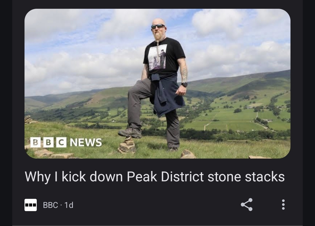Open the article thumbnail photo
The height and width of the screenshot is (226, 315).
coord(157,84)
